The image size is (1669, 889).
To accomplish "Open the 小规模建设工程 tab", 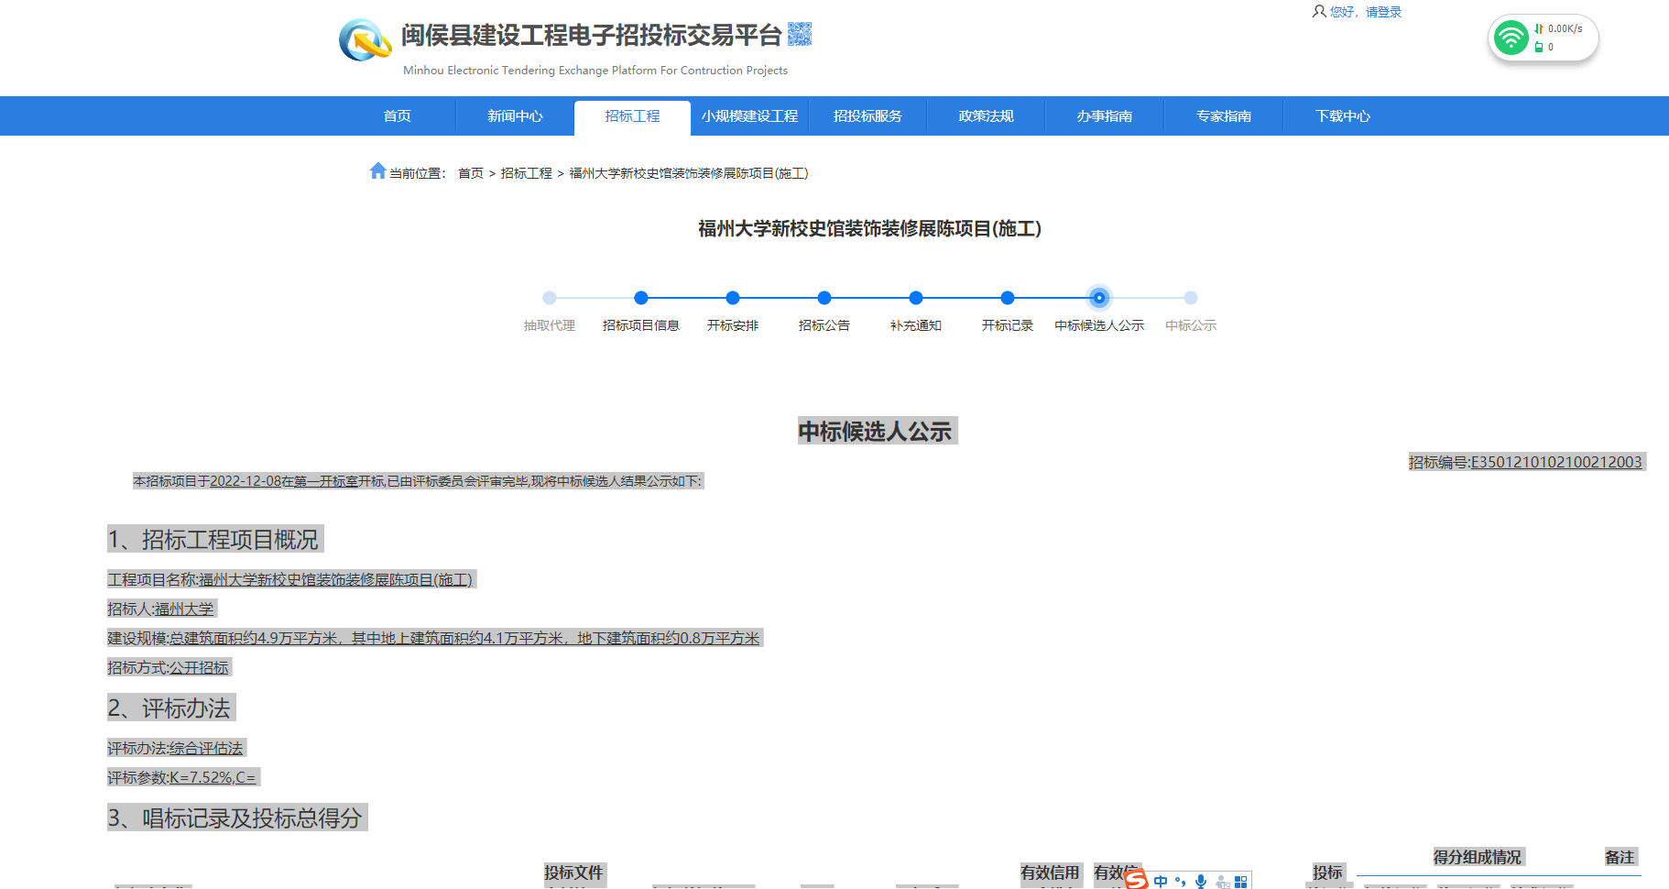I will [x=749, y=116].
